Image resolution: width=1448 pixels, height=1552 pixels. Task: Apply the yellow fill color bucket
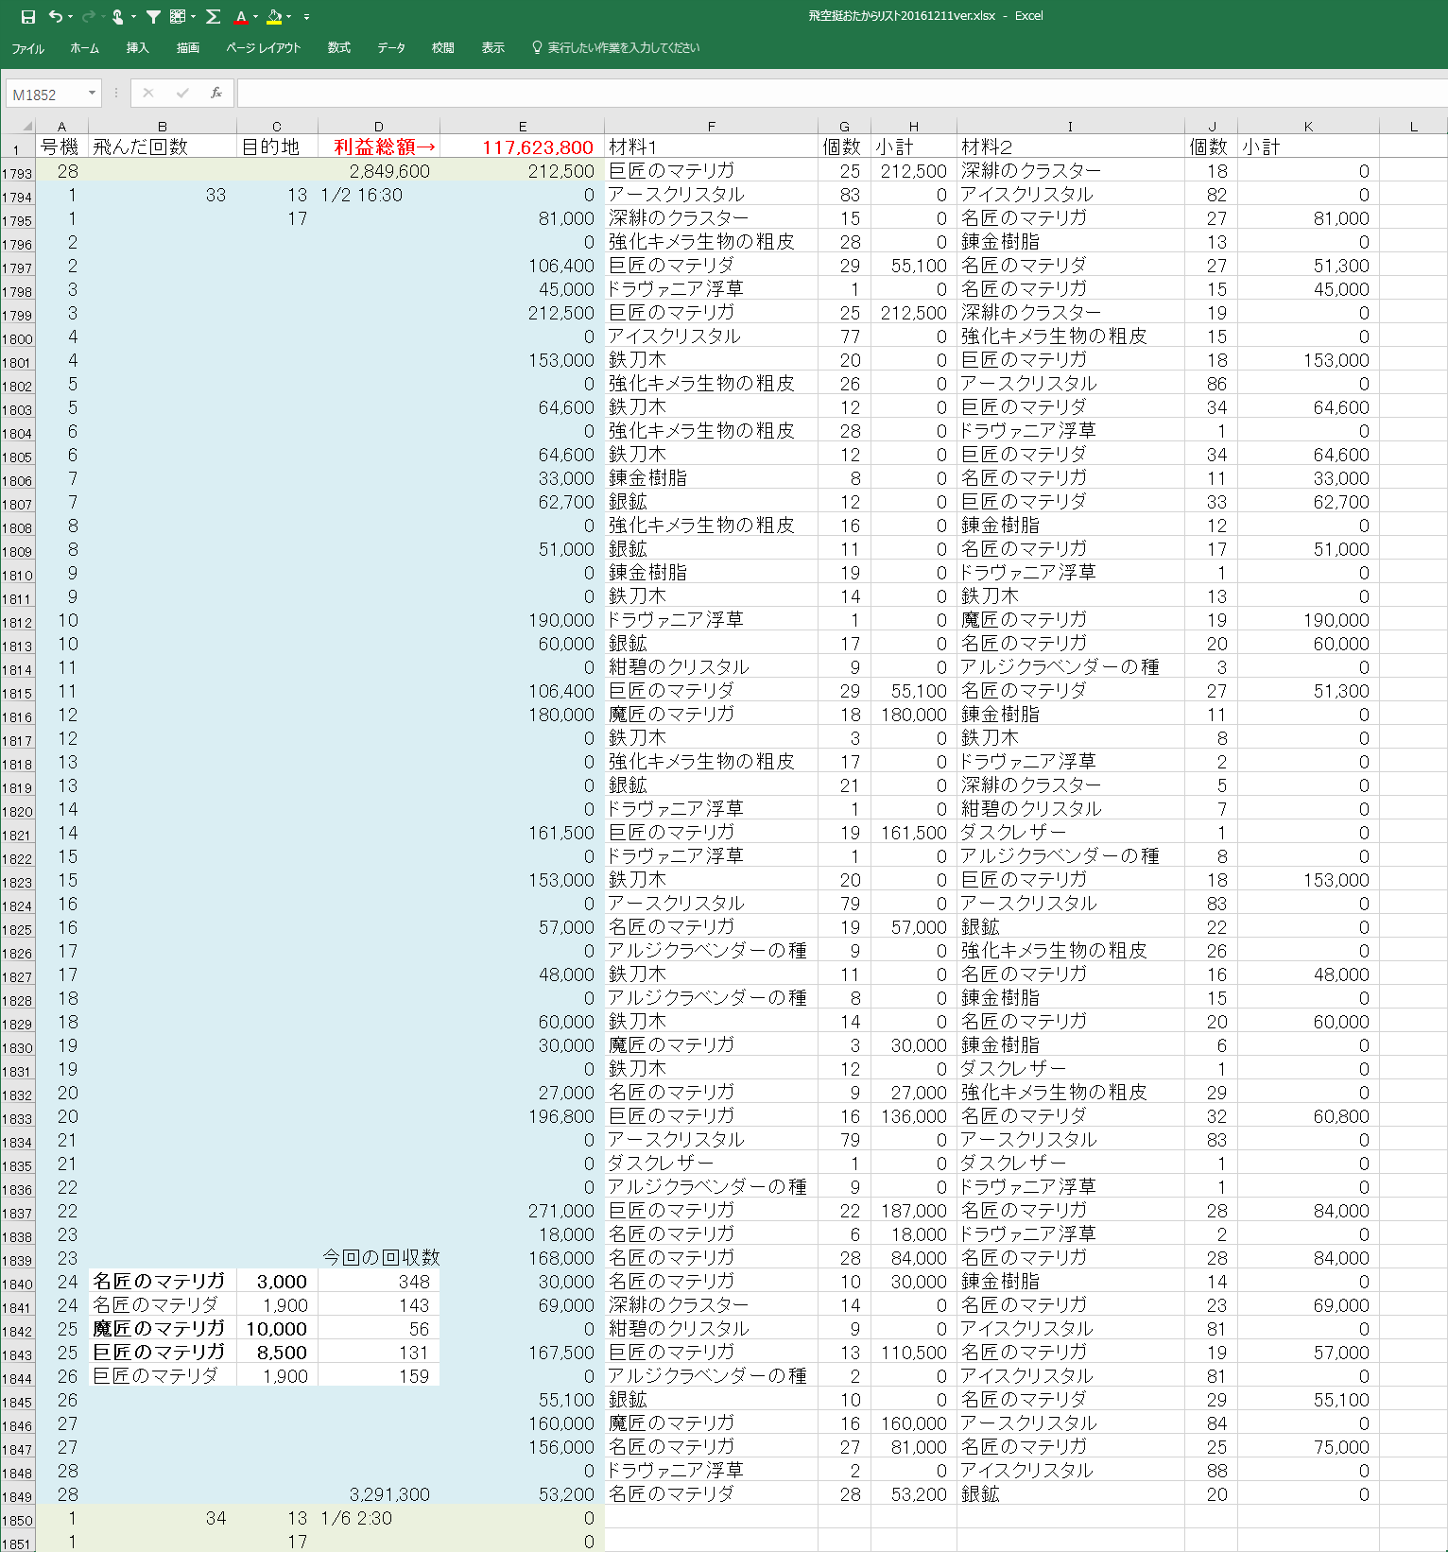point(274,16)
